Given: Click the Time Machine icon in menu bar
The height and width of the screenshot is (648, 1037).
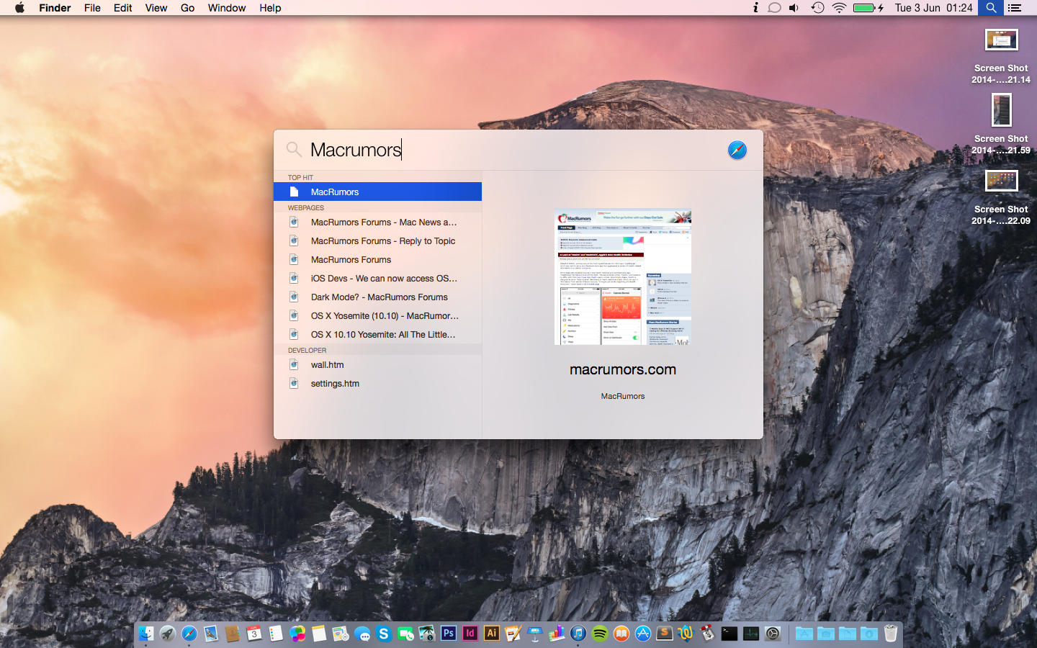Looking at the screenshot, I should [817, 8].
